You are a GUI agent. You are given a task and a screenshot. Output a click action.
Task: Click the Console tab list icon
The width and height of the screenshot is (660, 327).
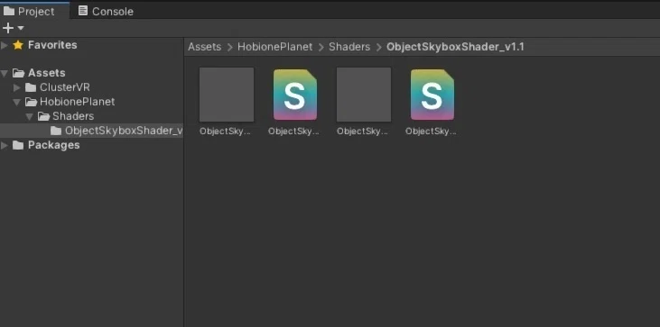pyautogui.click(x=83, y=11)
